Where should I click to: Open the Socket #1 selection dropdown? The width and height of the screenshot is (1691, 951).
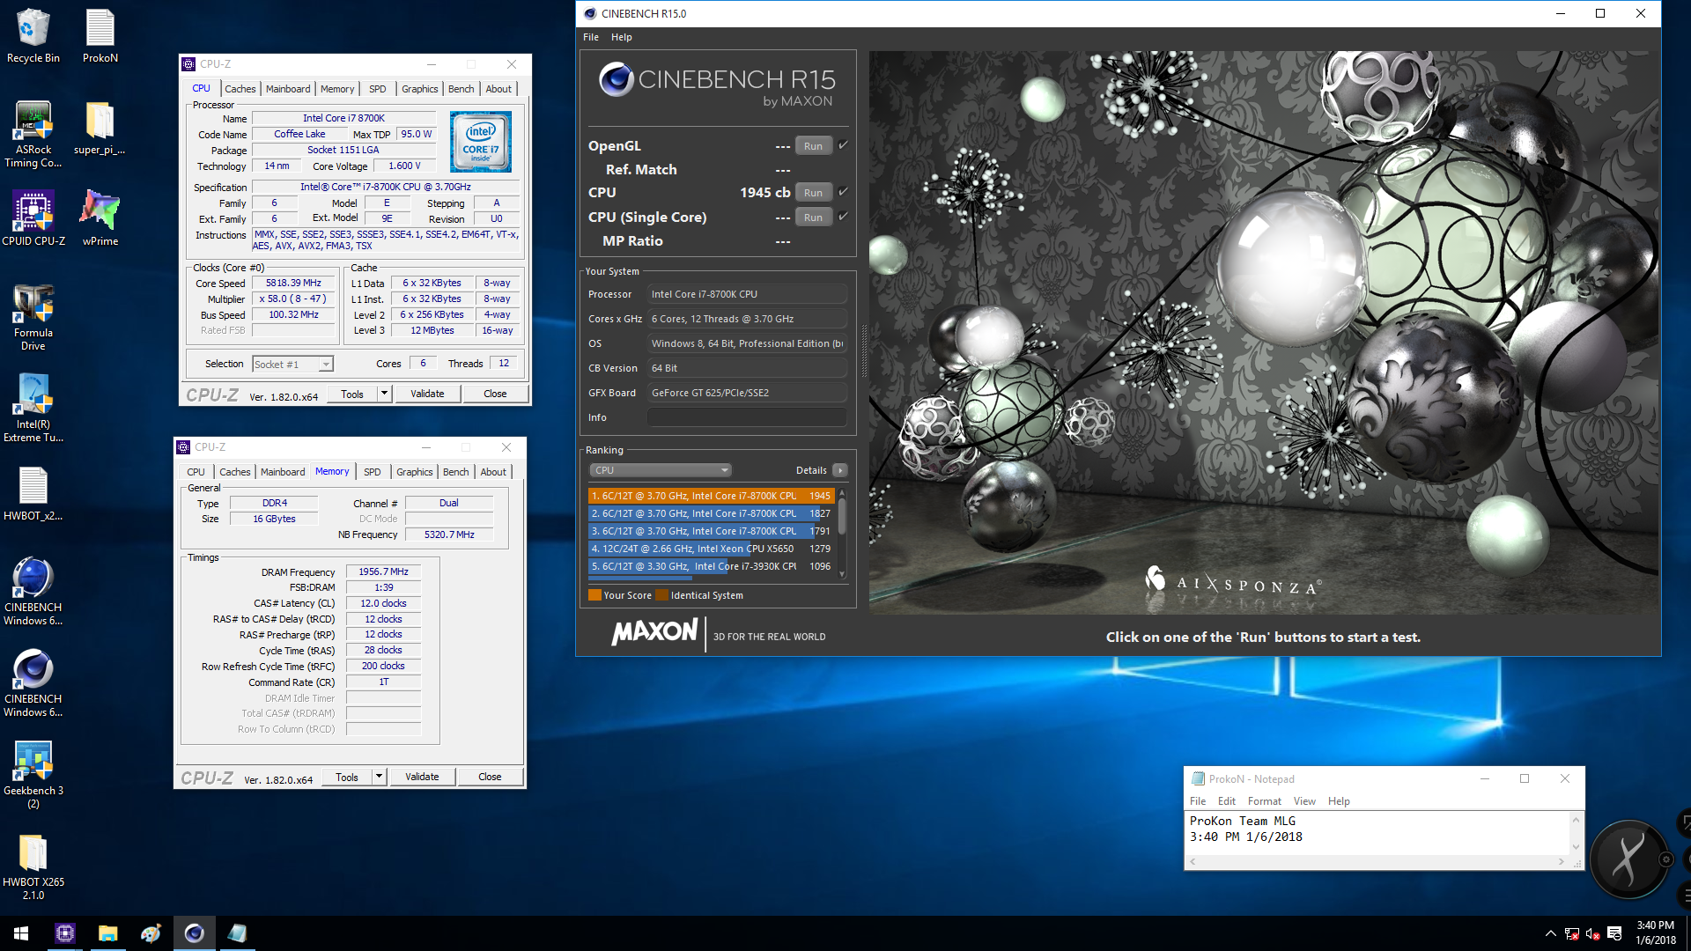pyautogui.click(x=292, y=365)
